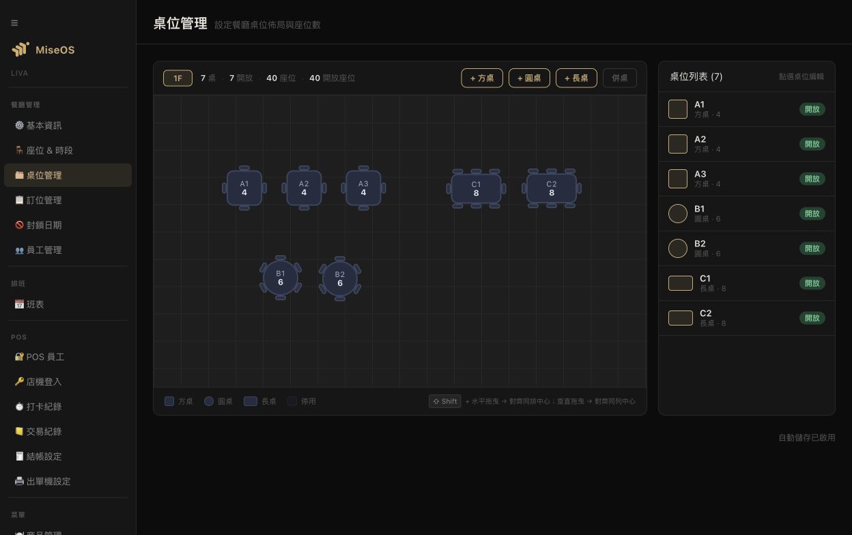Go to 訂位管理 page

point(68,200)
